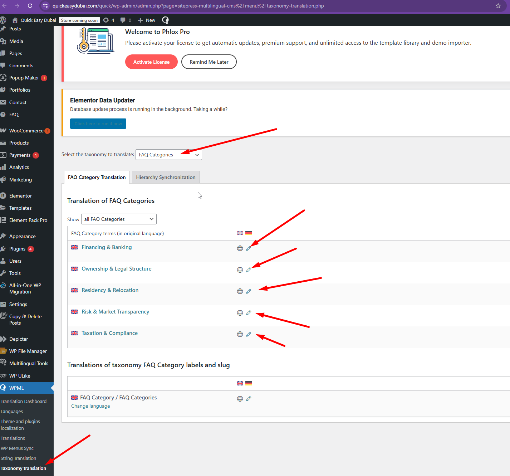Open the taxonomy selection dropdown
Image resolution: width=510 pixels, height=476 pixels.
coord(168,155)
